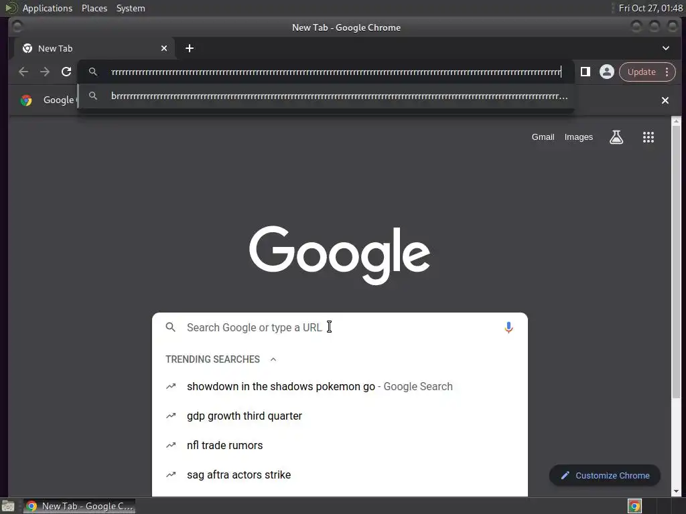Image resolution: width=686 pixels, height=514 pixels.
Task: Click the Reload page icon
Action: coord(66,72)
